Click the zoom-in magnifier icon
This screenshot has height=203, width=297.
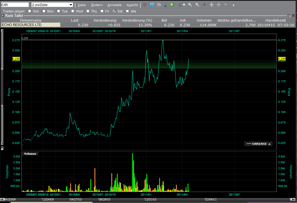[190, 5]
